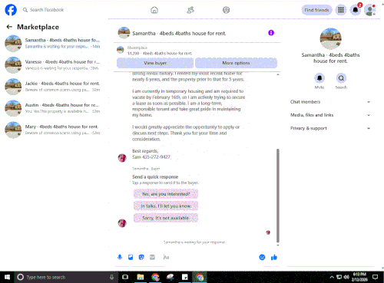
Task: Open the Mary conversation in list
Action: [x=53, y=130]
